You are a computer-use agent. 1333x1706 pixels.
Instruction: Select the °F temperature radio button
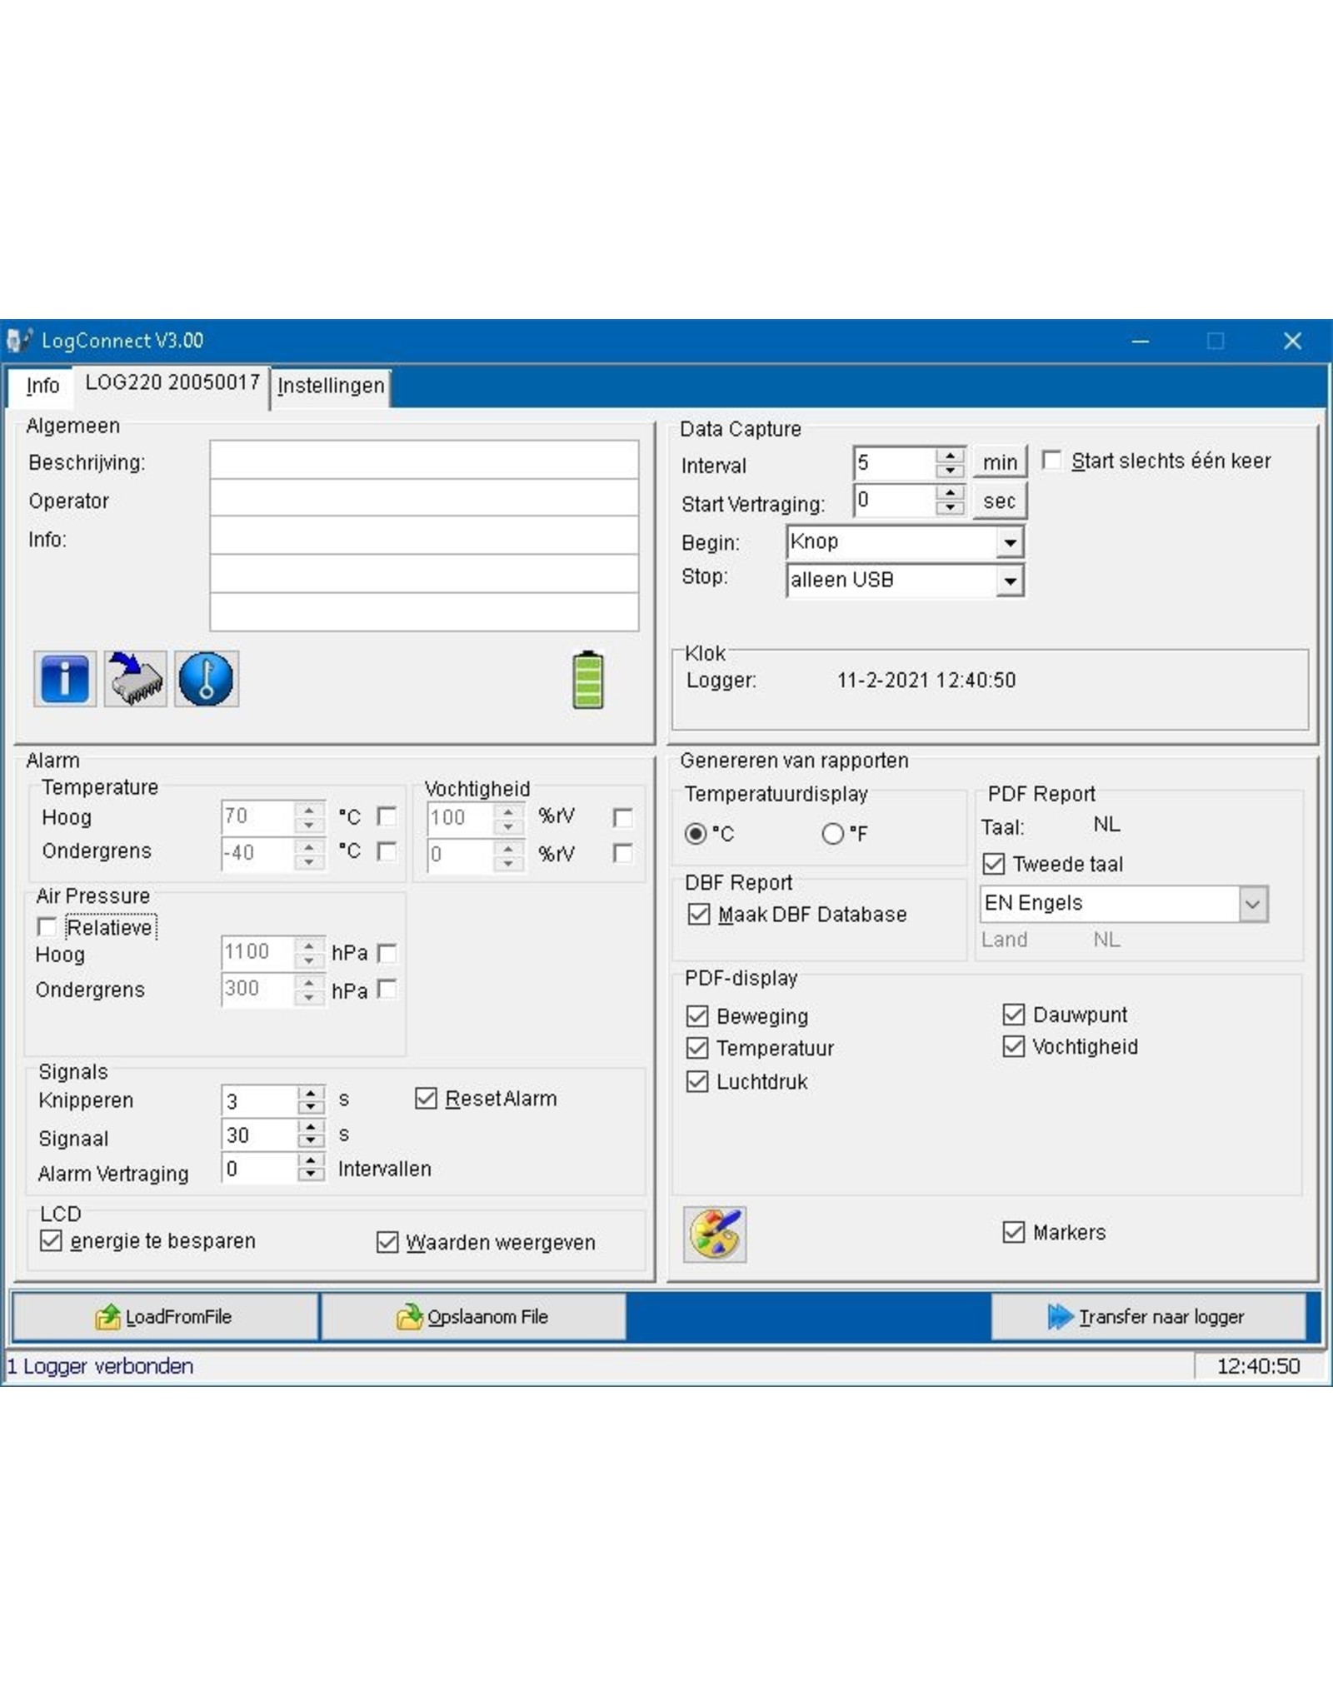[x=832, y=833]
